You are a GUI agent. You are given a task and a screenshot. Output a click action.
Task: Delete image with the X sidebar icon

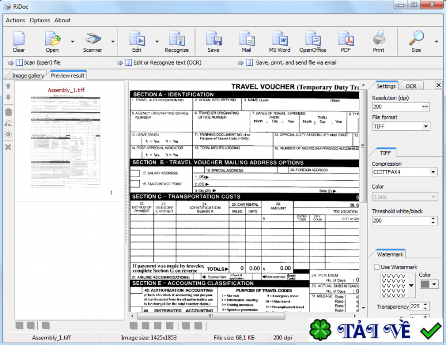point(8,147)
